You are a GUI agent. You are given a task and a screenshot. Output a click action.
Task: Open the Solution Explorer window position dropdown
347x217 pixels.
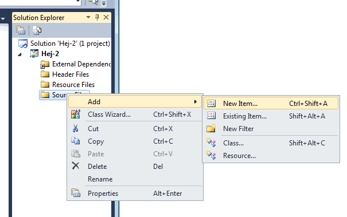pos(88,17)
